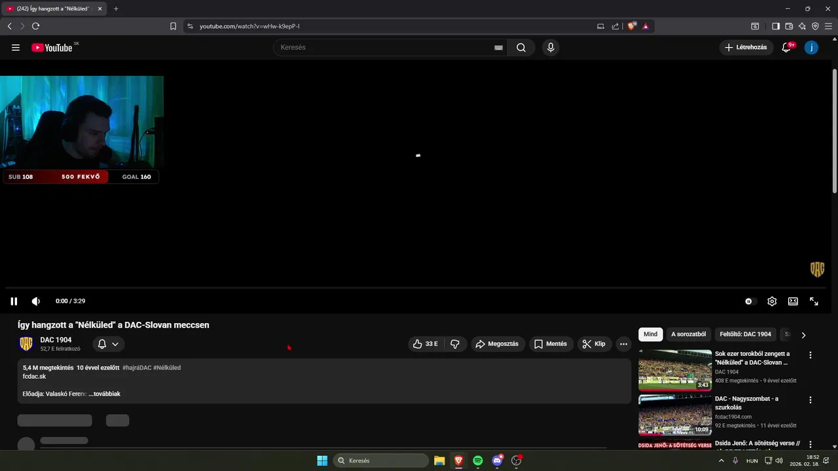
Task: Save the video via Mentés
Action: [551, 344]
